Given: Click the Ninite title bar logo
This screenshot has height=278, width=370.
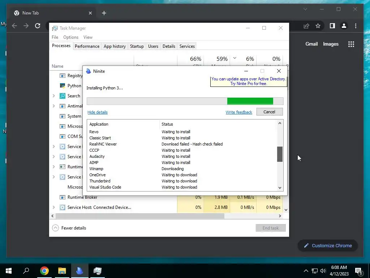Looking at the screenshot, I should click(89, 71).
